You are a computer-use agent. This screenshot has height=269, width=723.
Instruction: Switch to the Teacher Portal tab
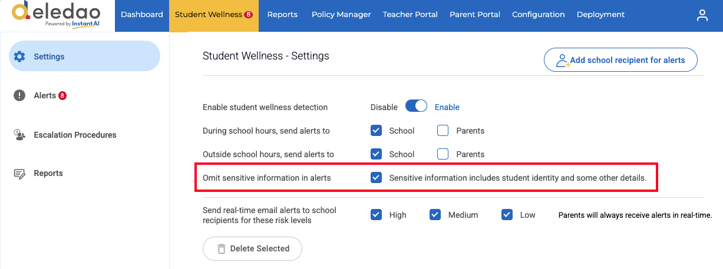click(x=410, y=15)
